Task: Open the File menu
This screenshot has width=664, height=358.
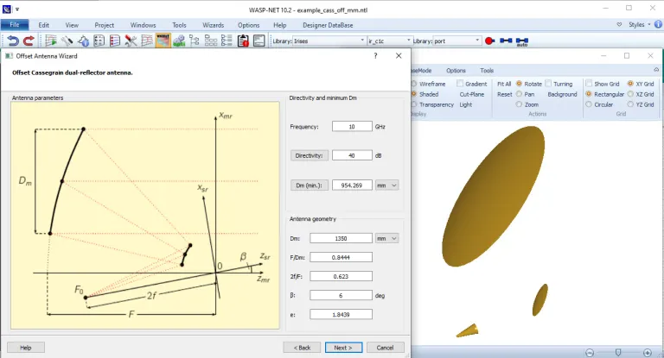Action: click(15, 25)
